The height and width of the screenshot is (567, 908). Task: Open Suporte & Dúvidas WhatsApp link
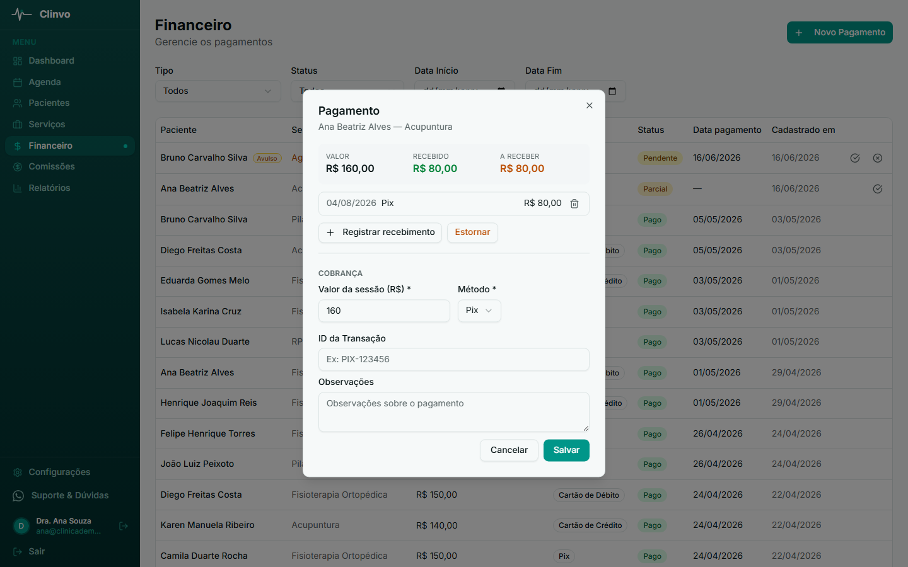click(x=70, y=496)
